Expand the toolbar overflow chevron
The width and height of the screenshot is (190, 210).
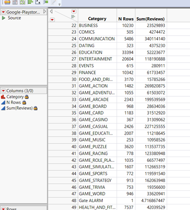click(x=59, y=4)
